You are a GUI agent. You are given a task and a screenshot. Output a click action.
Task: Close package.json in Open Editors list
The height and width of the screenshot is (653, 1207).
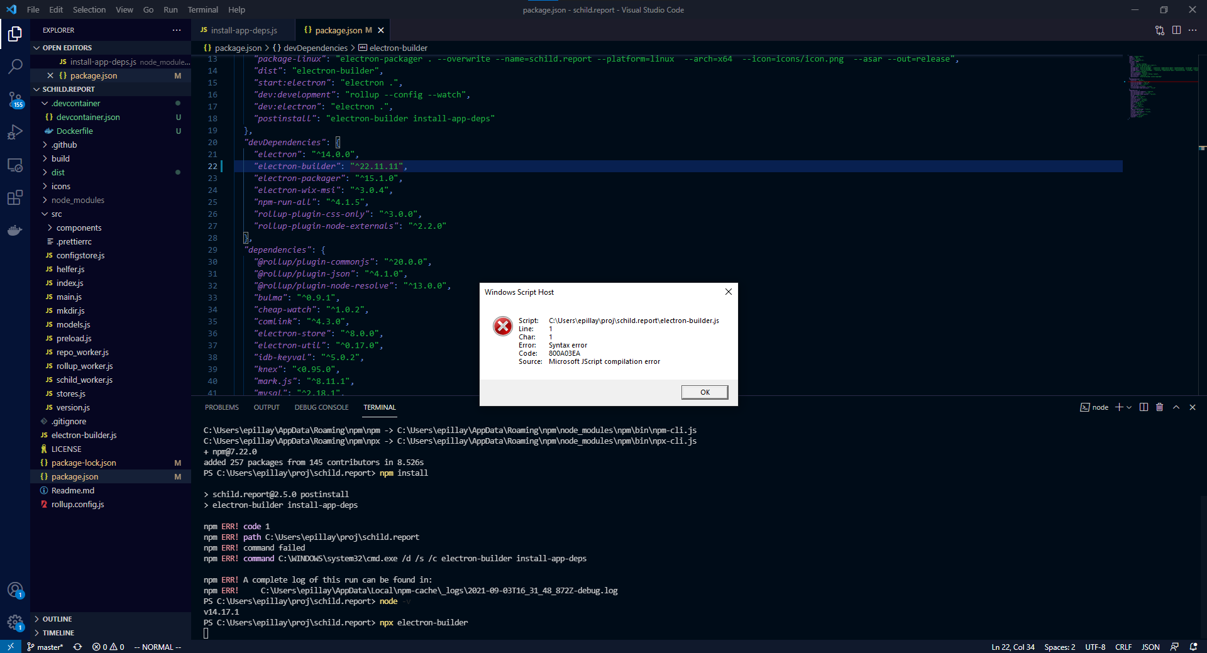pyautogui.click(x=50, y=75)
